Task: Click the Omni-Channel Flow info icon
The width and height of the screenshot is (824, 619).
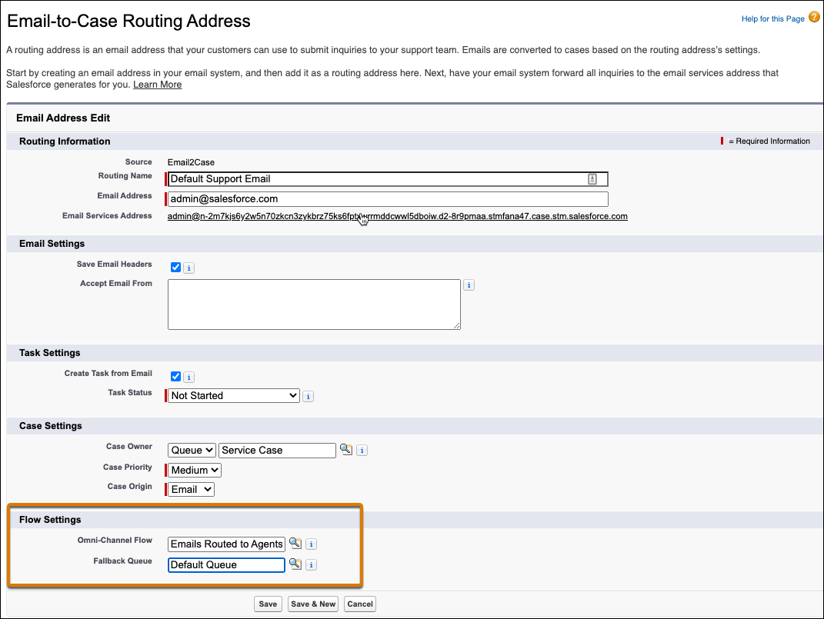Action: 311,544
